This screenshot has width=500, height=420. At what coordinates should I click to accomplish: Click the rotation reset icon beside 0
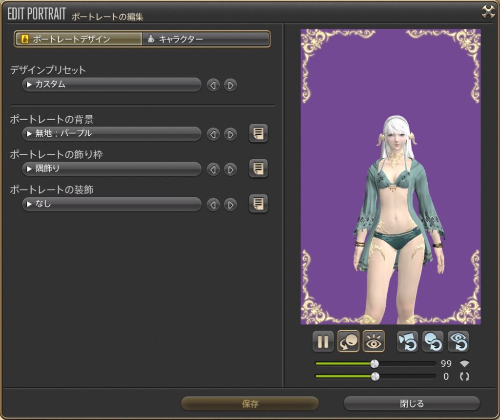point(465,377)
